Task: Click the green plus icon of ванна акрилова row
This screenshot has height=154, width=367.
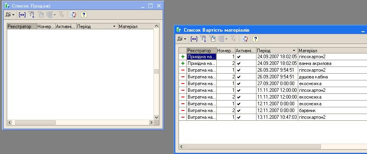Action: [x=183, y=63]
